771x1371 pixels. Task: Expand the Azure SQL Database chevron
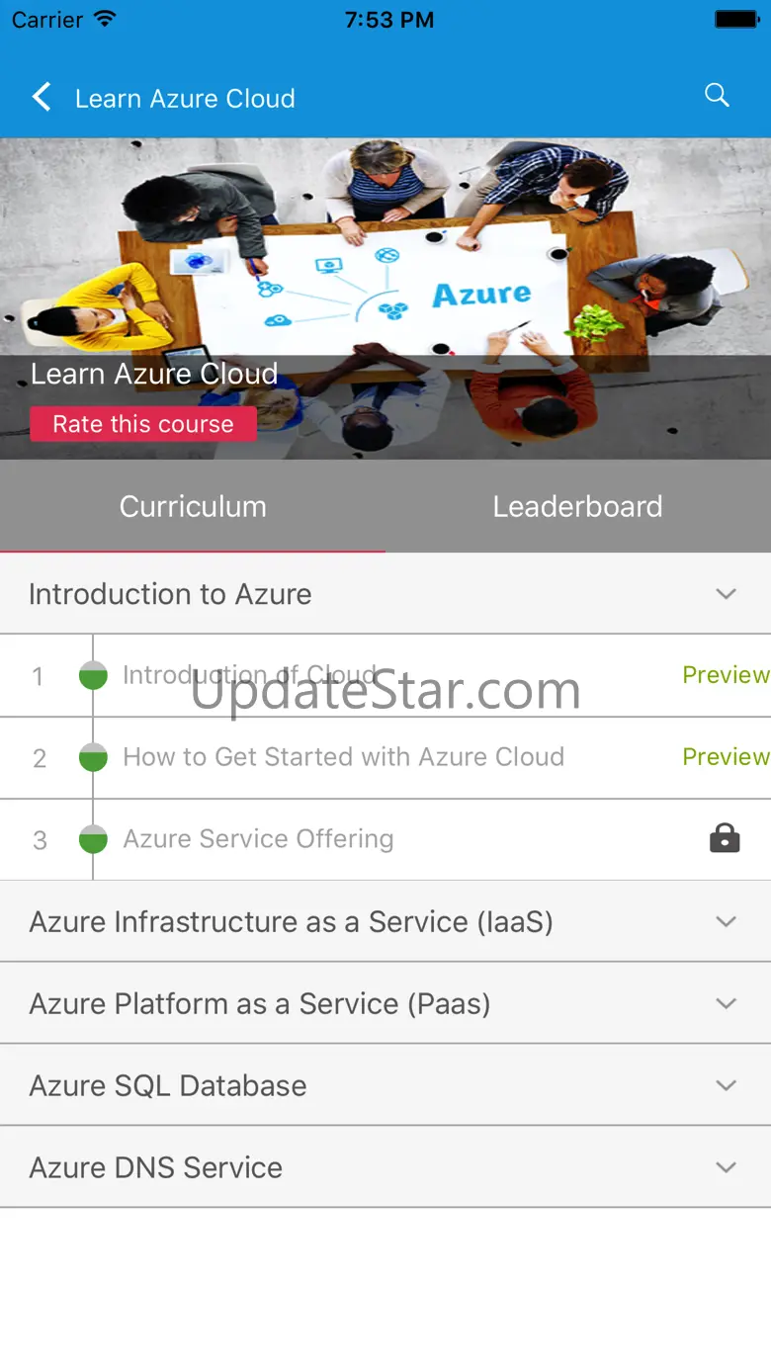point(727,1085)
